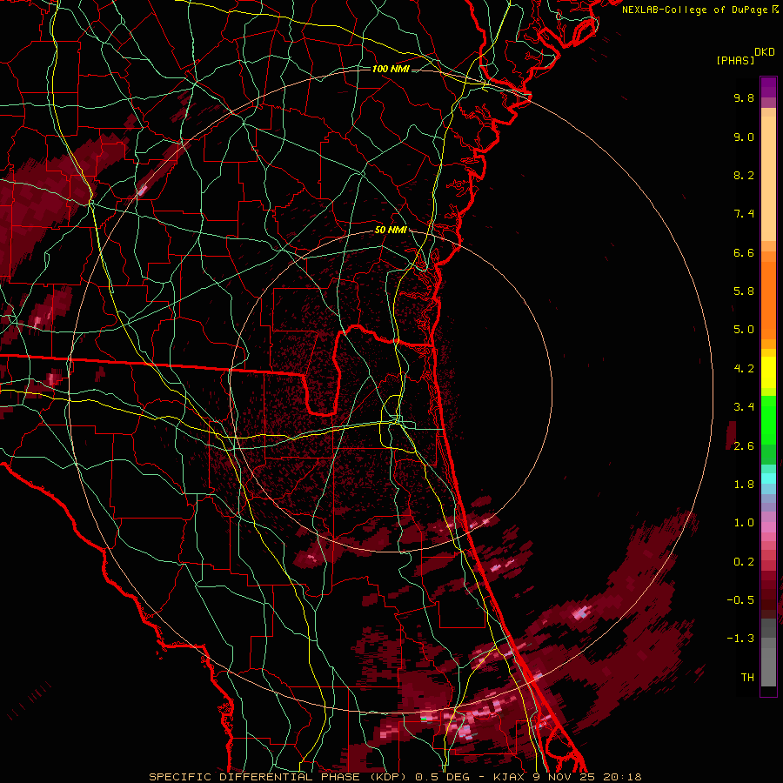Click the "1.8" scale value
Screen dimensions: 783x783
pos(744,485)
